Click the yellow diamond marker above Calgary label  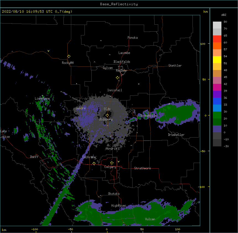click(112, 163)
